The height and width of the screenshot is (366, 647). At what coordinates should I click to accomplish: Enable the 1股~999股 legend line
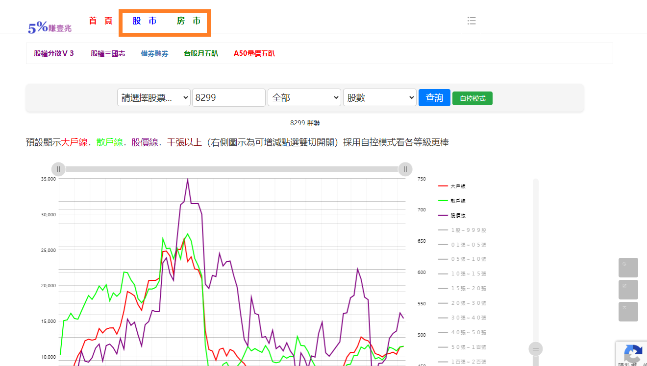[x=462, y=230]
